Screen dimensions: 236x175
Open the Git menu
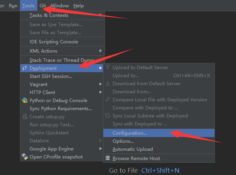(43, 5)
